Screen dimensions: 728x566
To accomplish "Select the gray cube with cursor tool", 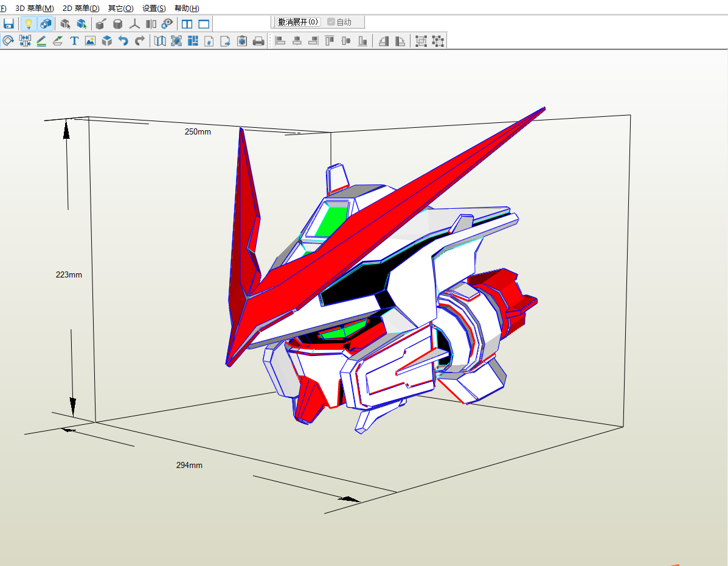I will point(66,24).
